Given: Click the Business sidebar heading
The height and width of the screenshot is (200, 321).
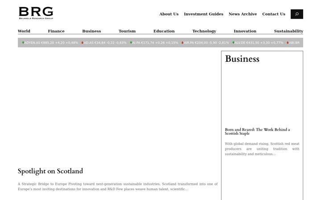Looking at the screenshot, I should tap(242, 59).
